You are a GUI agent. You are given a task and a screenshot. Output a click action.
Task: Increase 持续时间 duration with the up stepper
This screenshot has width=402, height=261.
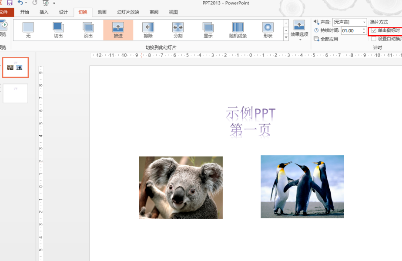coord(364,29)
